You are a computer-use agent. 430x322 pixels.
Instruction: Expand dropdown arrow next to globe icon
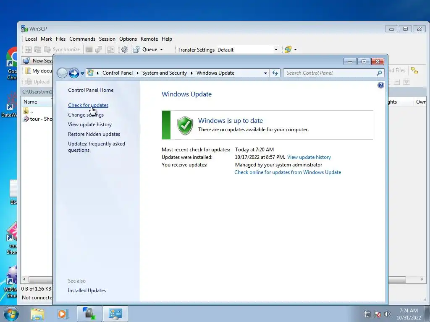point(295,50)
